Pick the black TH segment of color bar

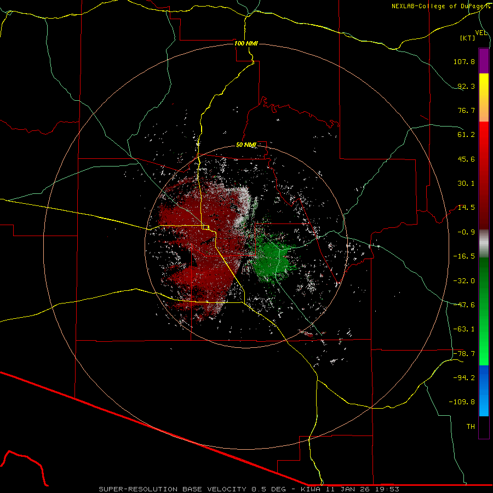(x=484, y=427)
